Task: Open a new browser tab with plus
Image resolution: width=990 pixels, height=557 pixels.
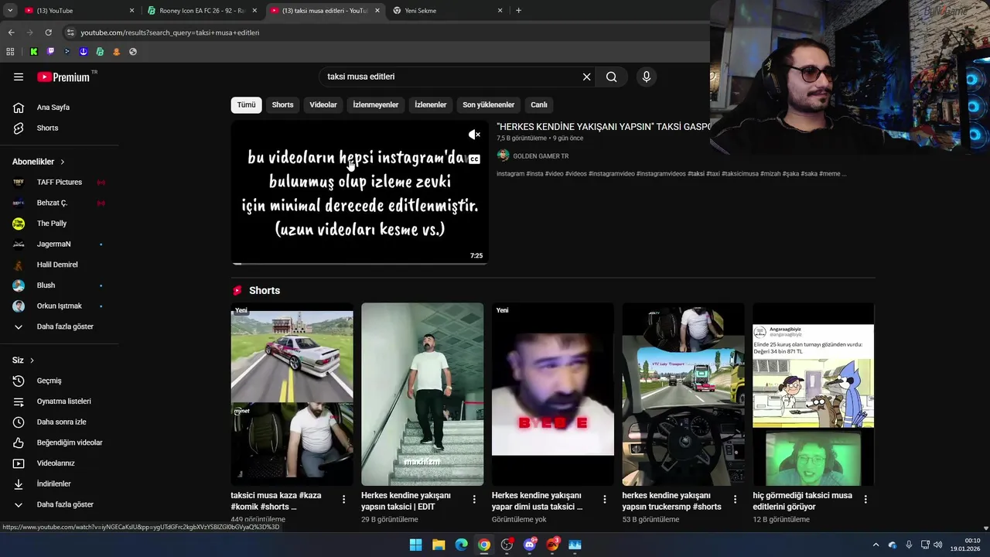Action: pyautogui.click(x=518, y=11)
